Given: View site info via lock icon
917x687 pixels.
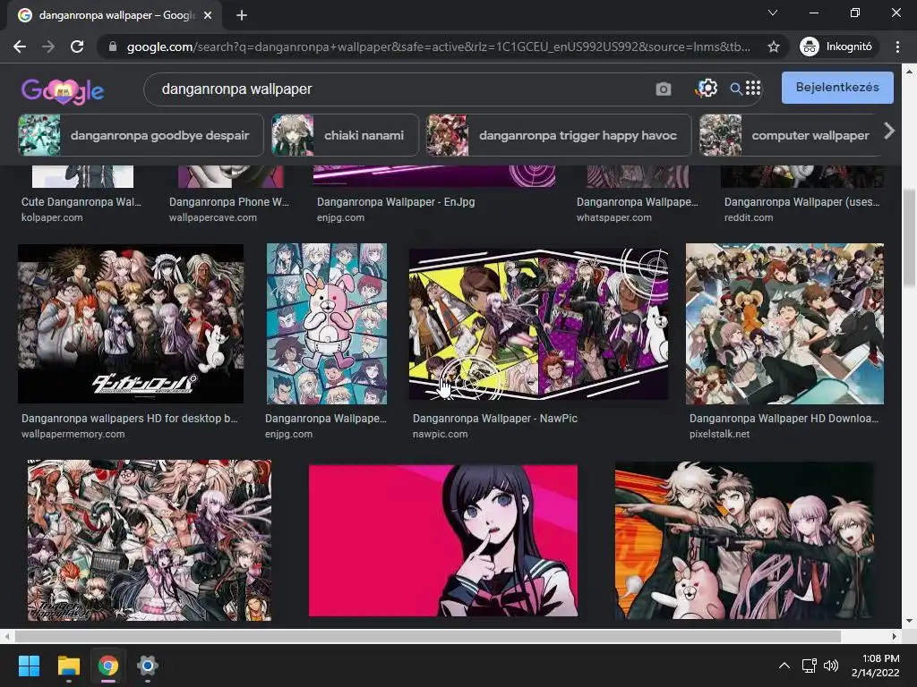Looking at the screenshot, I should [x=113, y=47].
